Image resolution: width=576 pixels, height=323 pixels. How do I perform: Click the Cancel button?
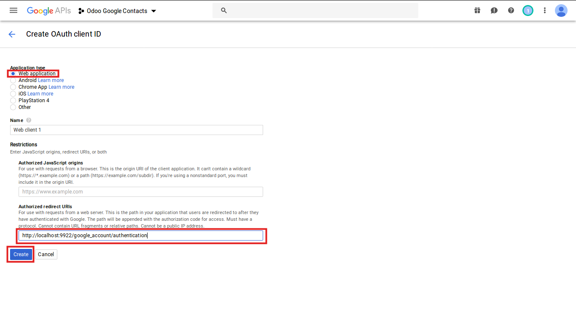coord(46,254)
